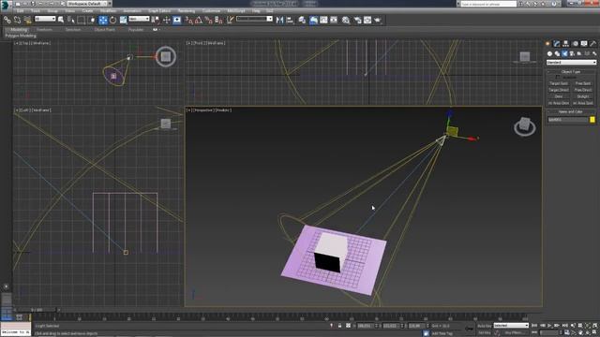The height and width of the screenshot is (337, 600).
Task: Collapse the Object Type rollout
Action: (571, 72)
